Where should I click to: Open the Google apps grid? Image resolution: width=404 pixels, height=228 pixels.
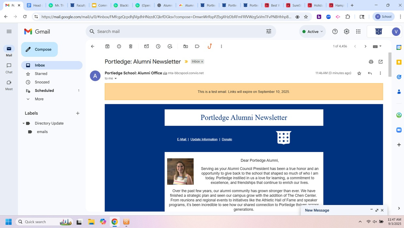358,32
